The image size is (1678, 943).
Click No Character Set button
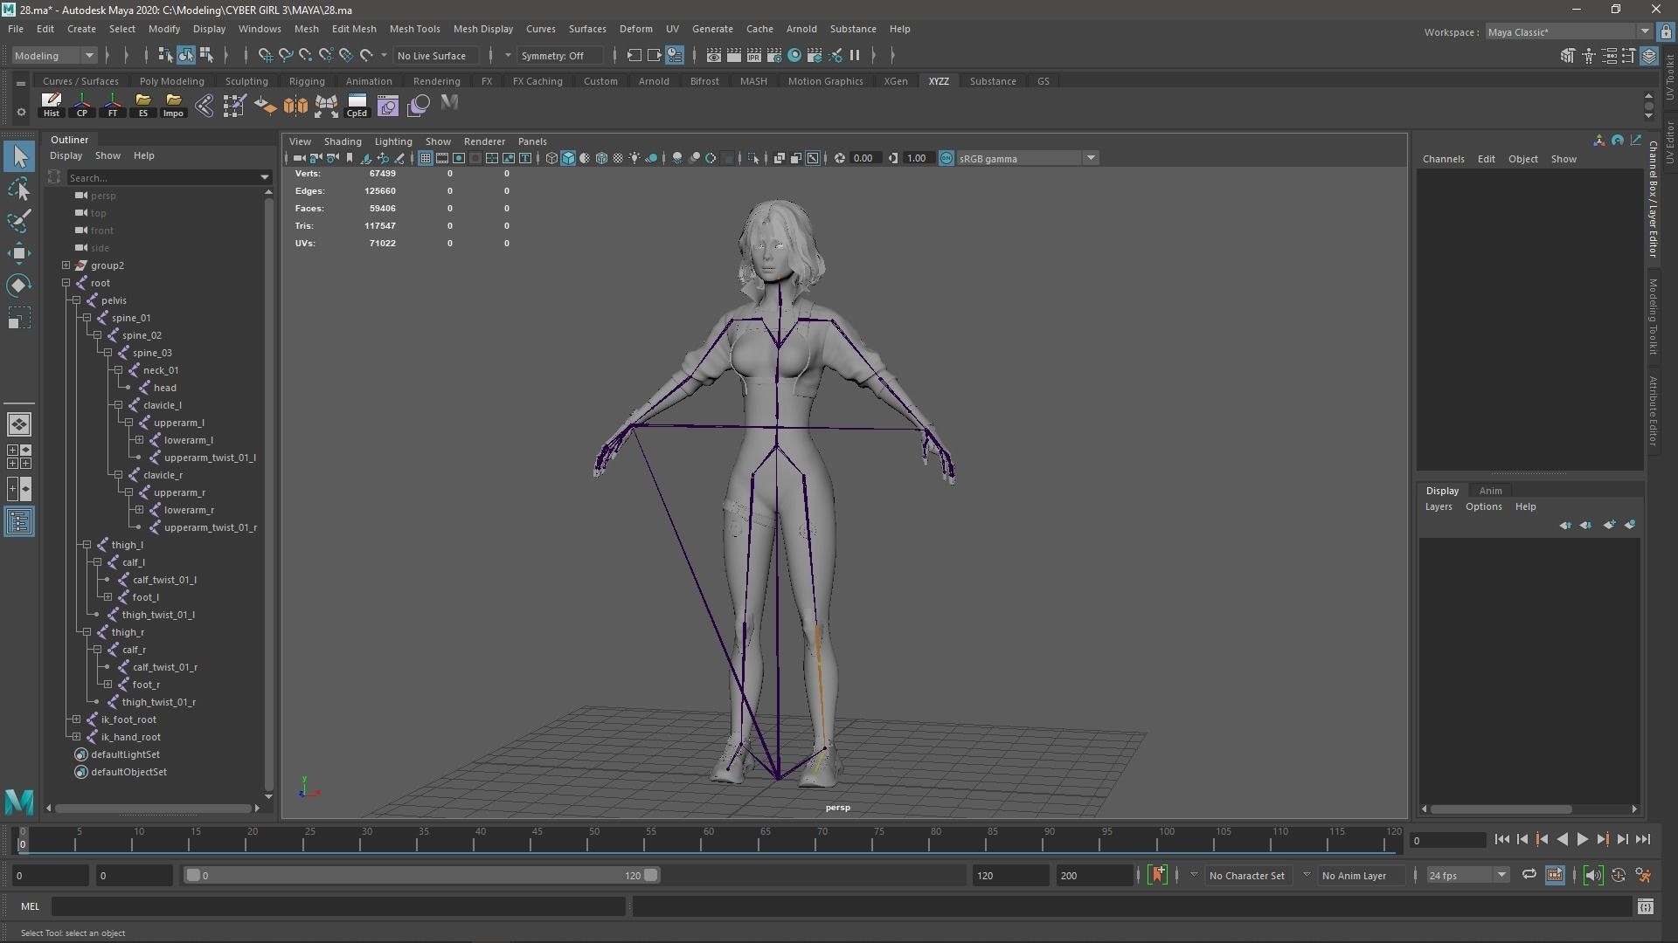[1247, 875]
